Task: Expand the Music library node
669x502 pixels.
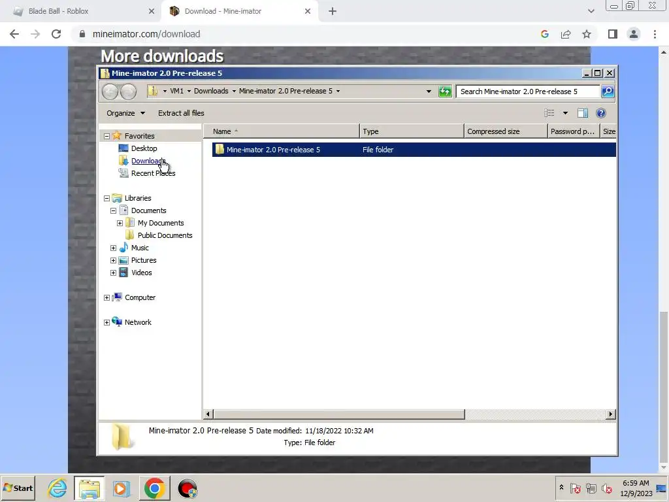Action: (113, 248)
